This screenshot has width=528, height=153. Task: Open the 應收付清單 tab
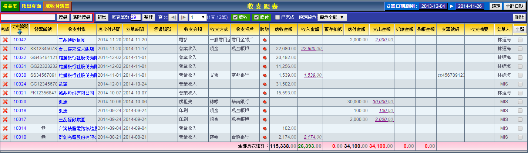57,6
